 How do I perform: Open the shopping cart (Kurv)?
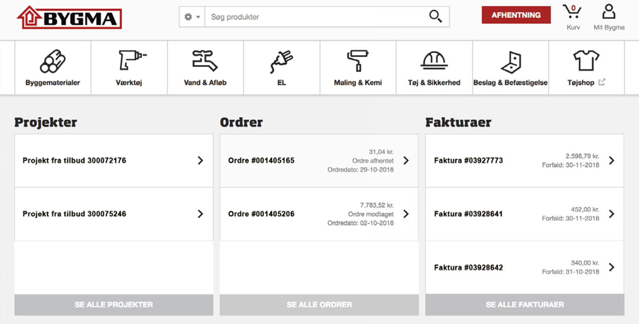(573, 14)
